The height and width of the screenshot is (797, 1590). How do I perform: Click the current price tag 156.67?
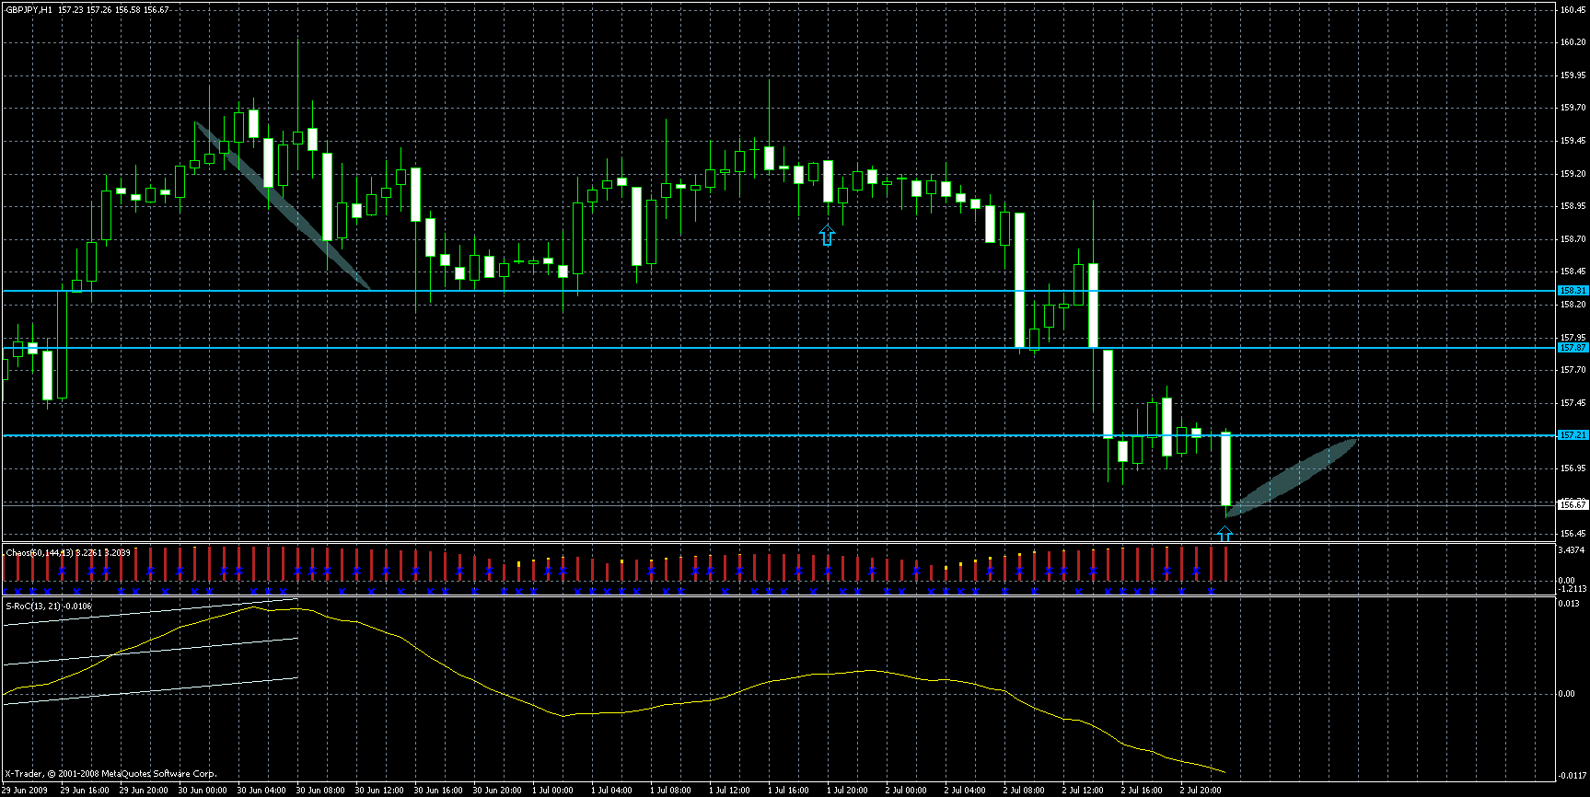point(1573,505)
